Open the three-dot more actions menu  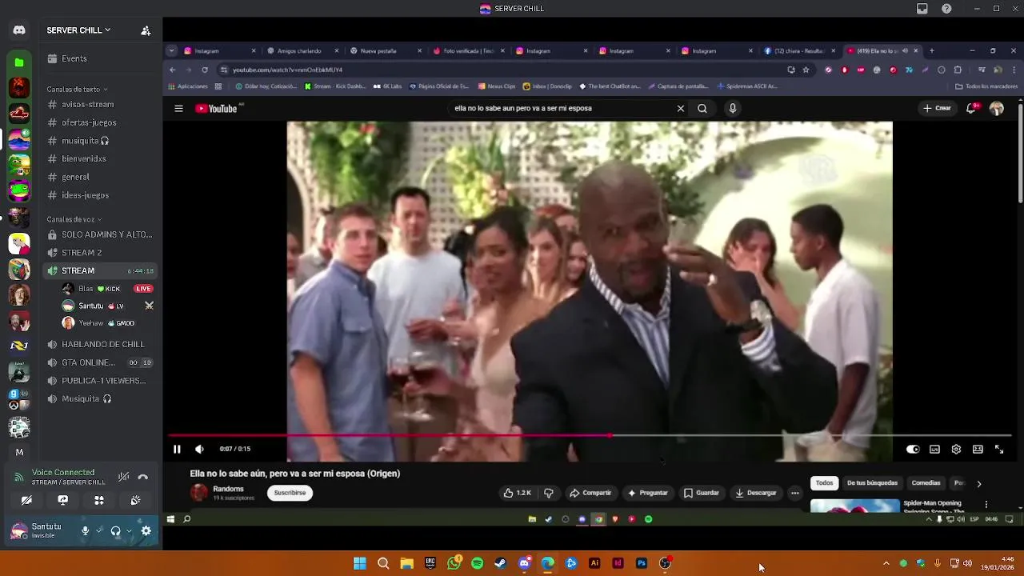coord(794,493)
